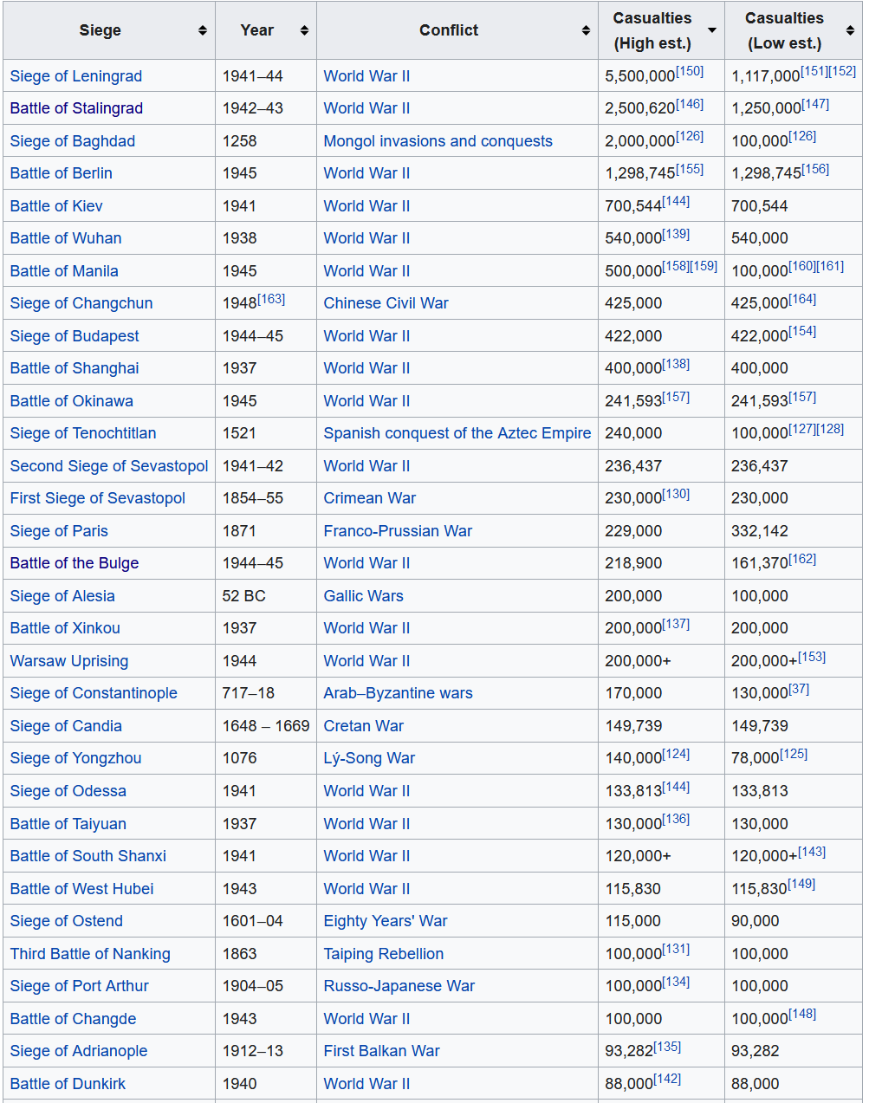Click citation 163 beside year 1948
Viewport: 869px width, 1103px height.
(x=271, y=299)
